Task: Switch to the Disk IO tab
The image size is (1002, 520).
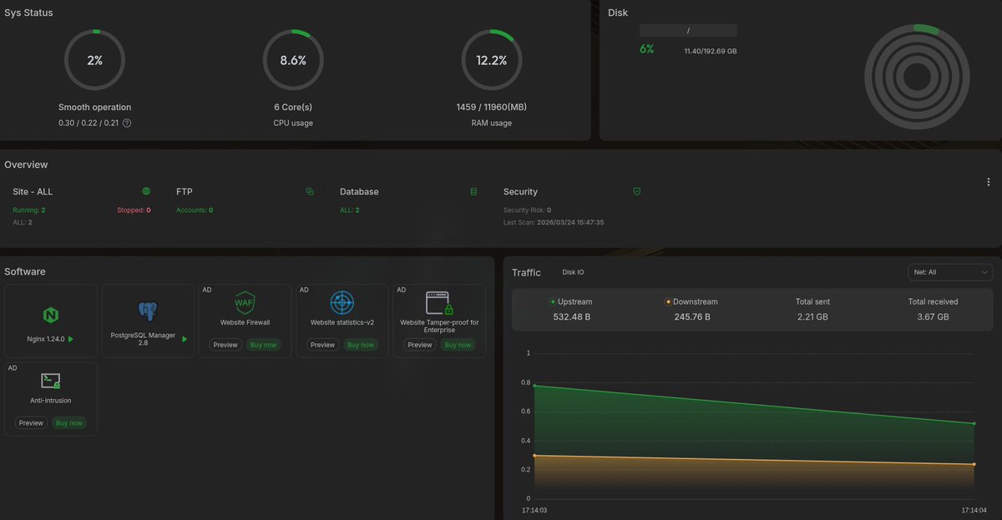Action: 574,272
